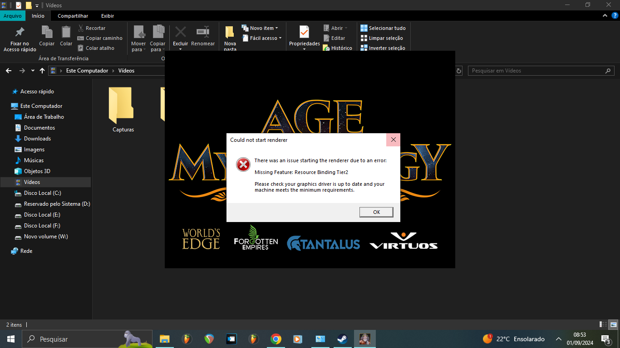The height and width of the screenshot is (348, 620).
Task: Open the Arquivo menu tab
Action: 13,16
